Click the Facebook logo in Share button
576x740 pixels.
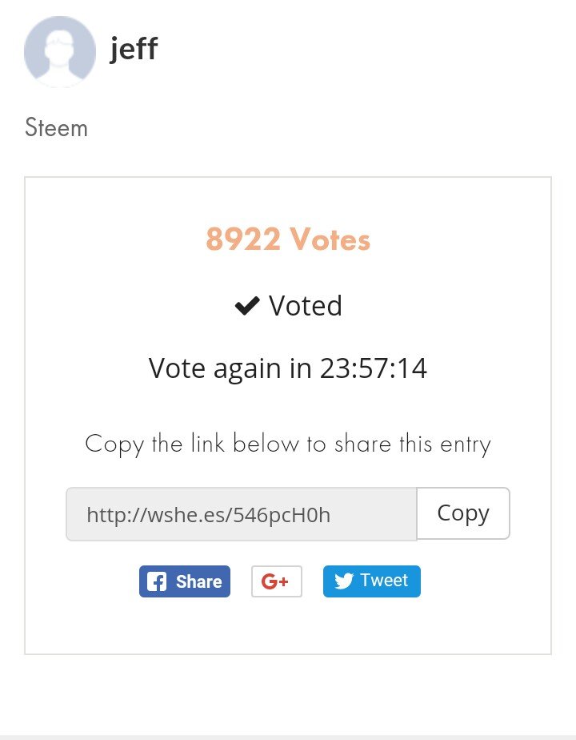pos(157,581)
